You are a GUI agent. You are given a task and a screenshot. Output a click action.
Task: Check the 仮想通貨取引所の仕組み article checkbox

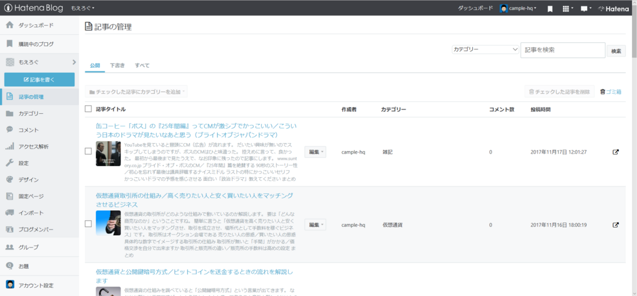point(88,223)
